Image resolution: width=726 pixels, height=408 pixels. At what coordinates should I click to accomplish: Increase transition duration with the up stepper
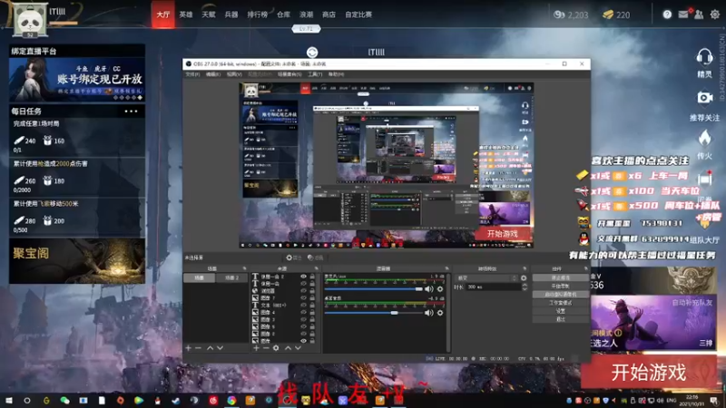tap(525, 285)
